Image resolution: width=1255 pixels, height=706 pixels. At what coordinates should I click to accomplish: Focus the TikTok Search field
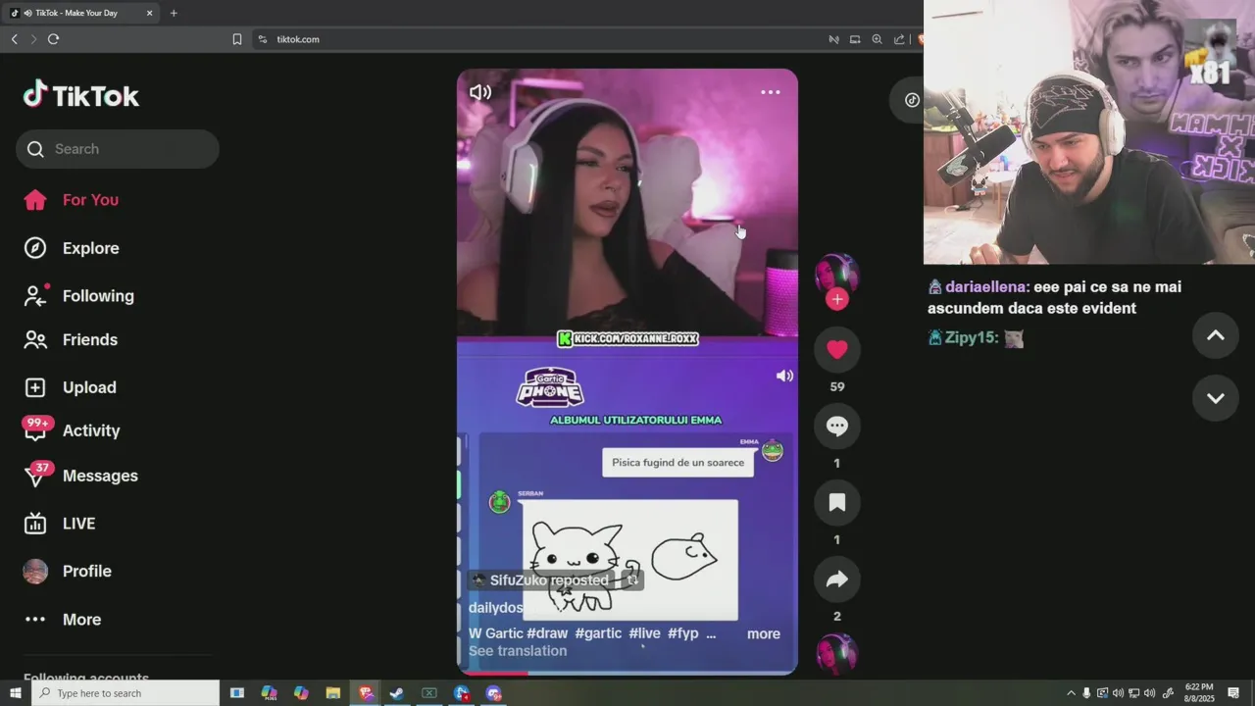click(x=118, y=149)
